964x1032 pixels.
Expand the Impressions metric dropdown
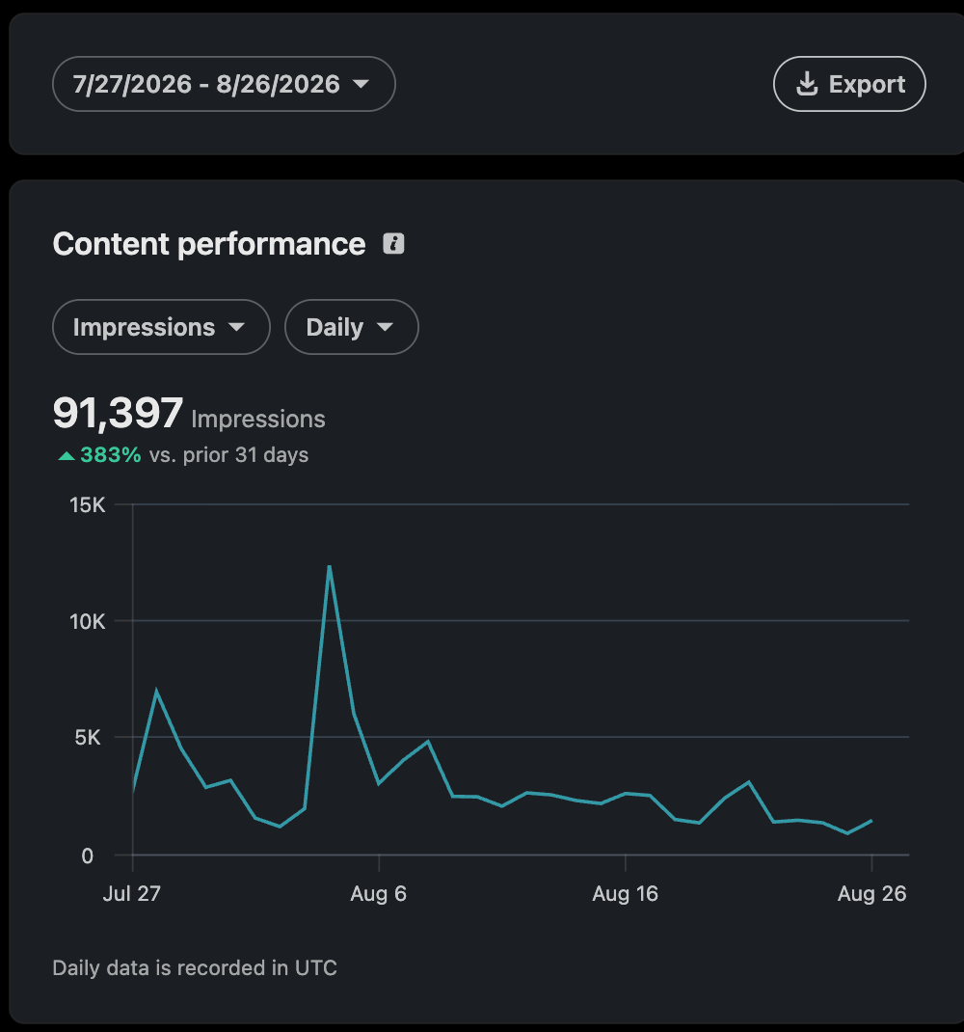coord(161,327)
